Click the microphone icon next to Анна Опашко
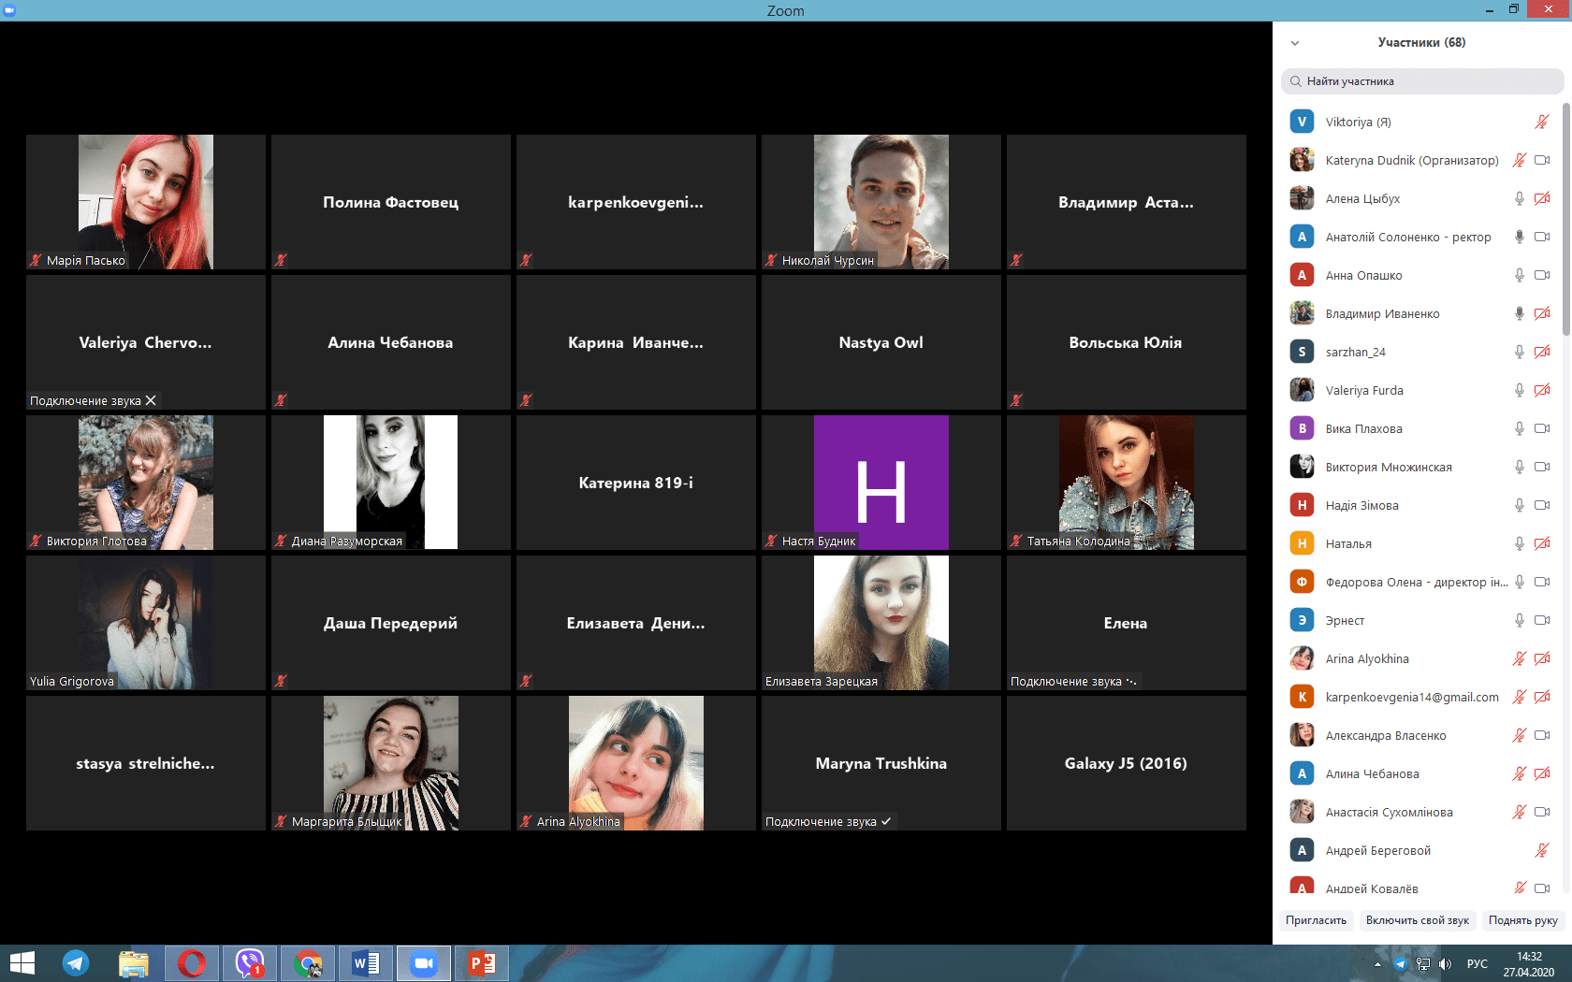Screen dimensions: 1572x982 click(x=1520, y=275)
